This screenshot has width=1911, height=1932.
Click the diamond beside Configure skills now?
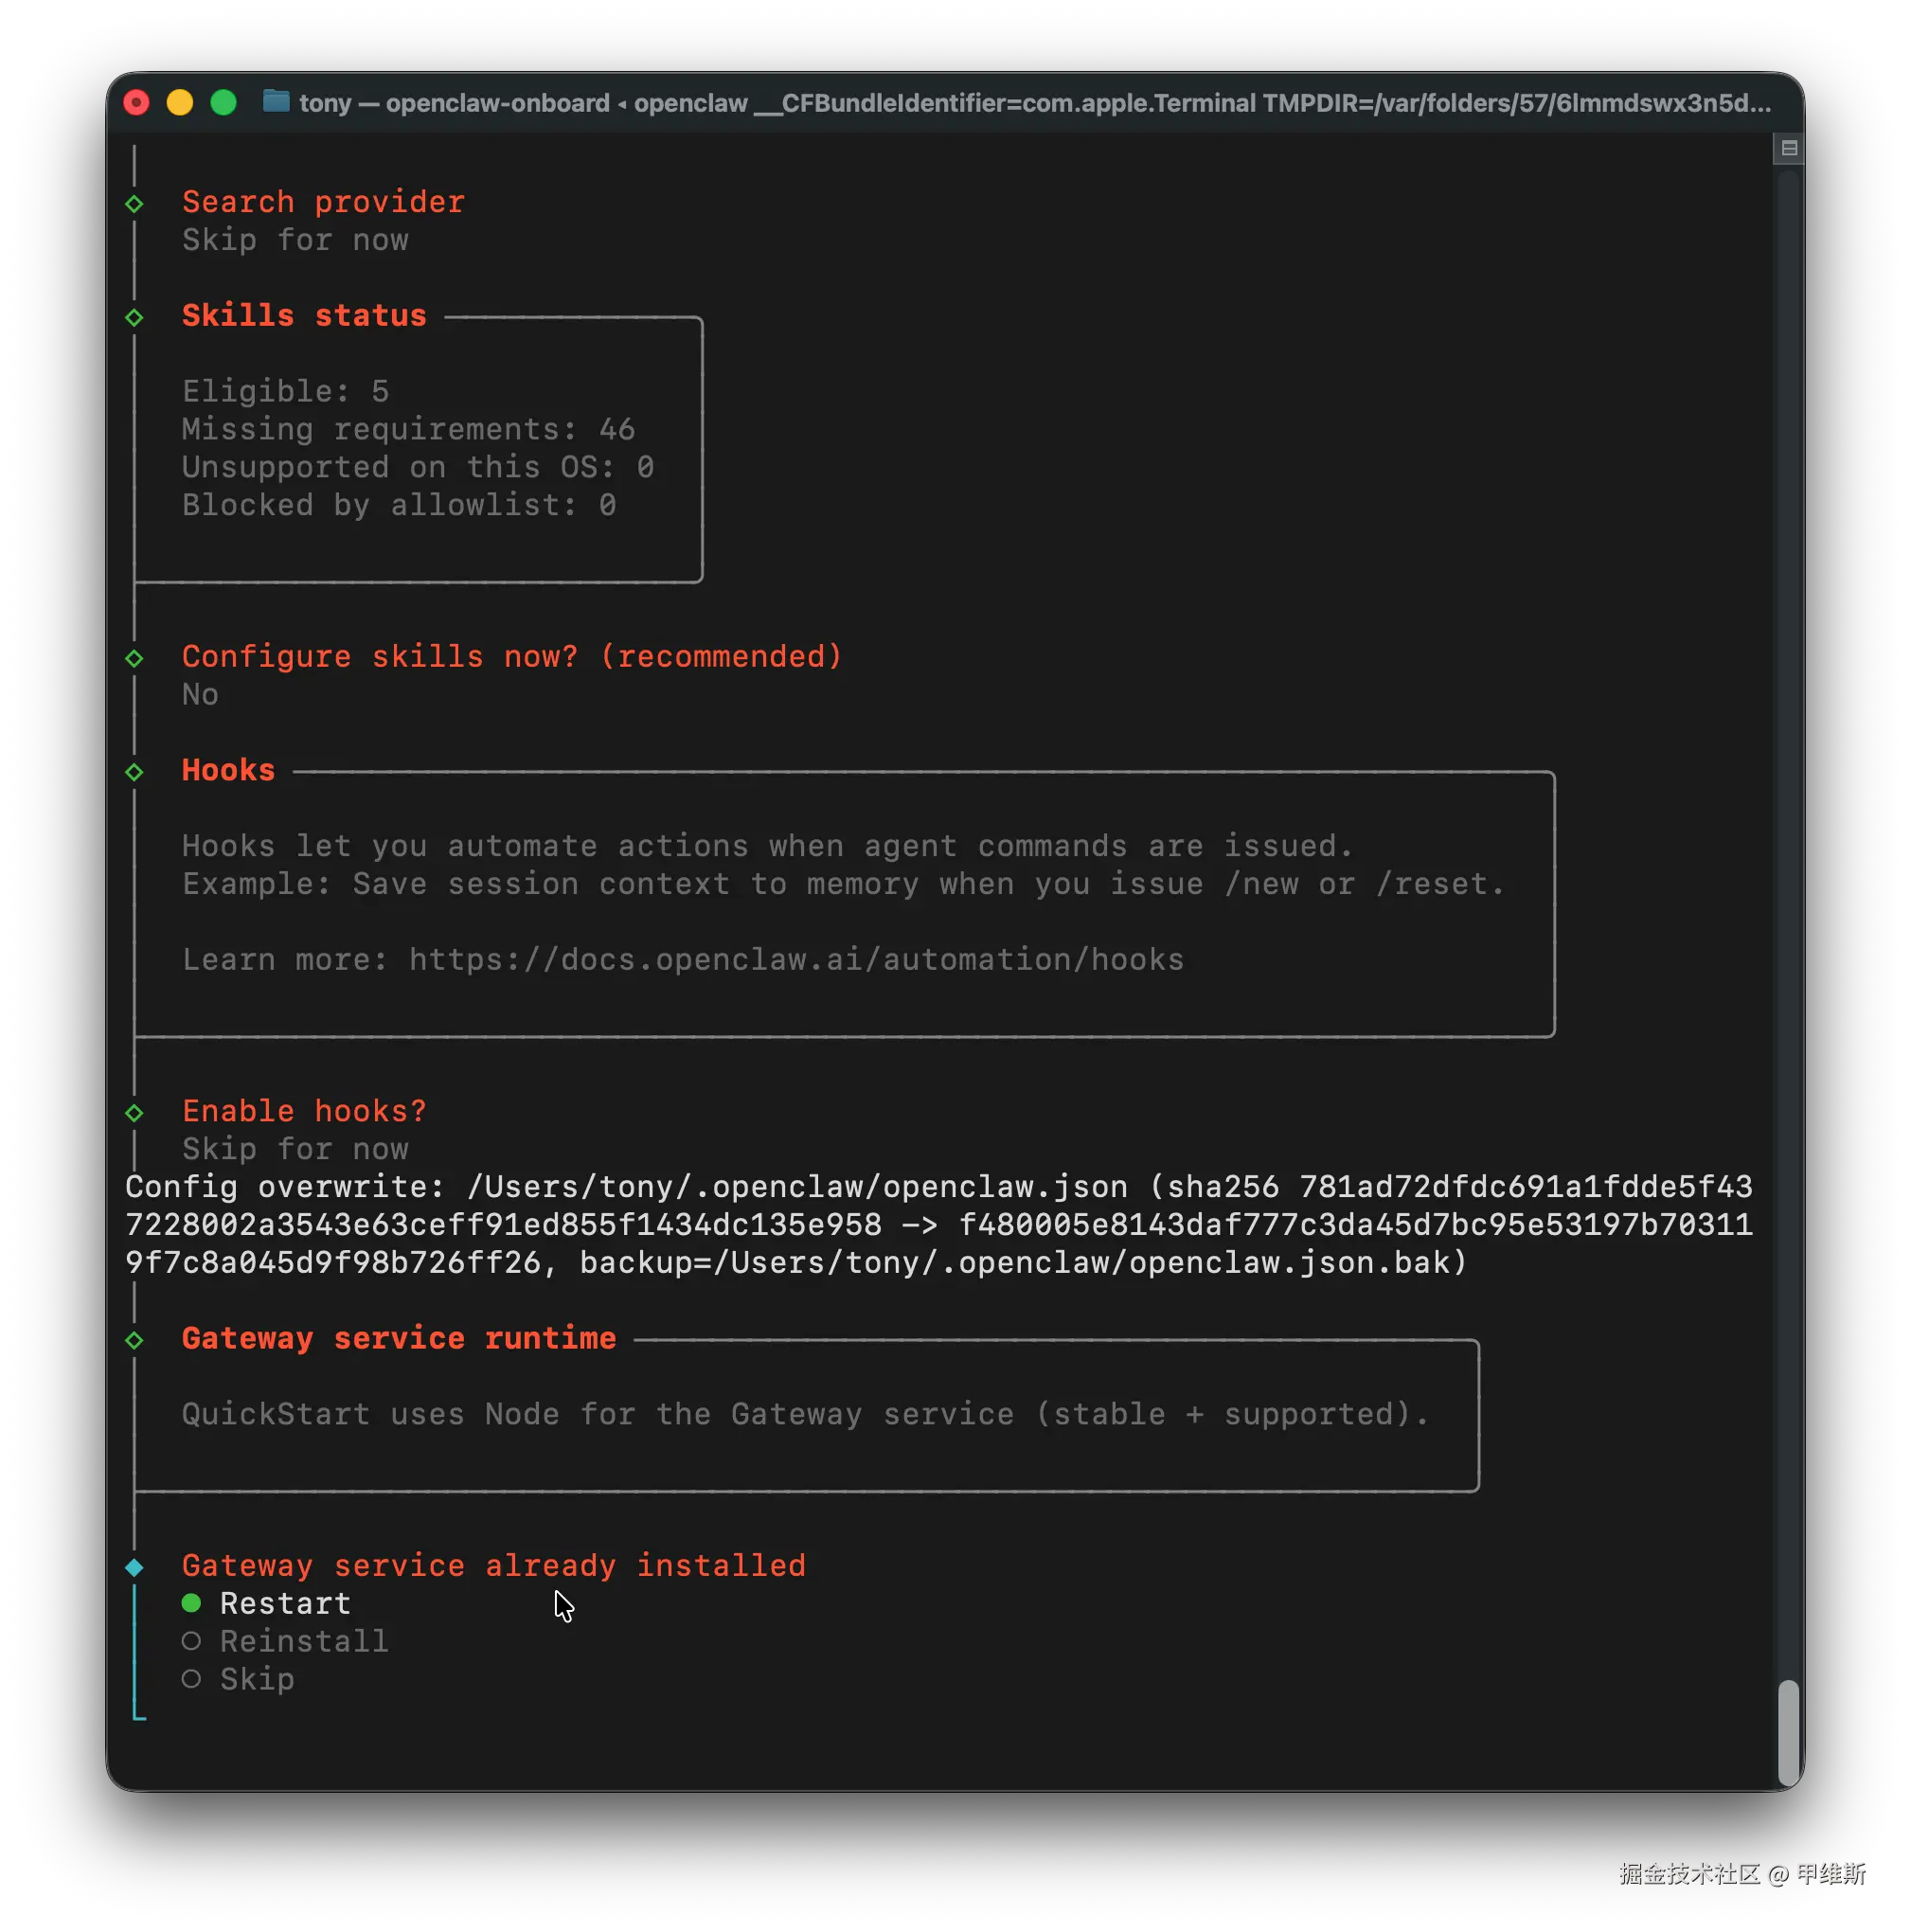[x=134, y=659]
